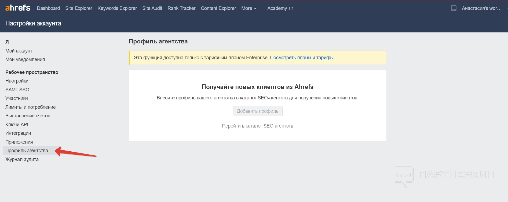Click the Я sidebar section header

click(x=7, y=42)
